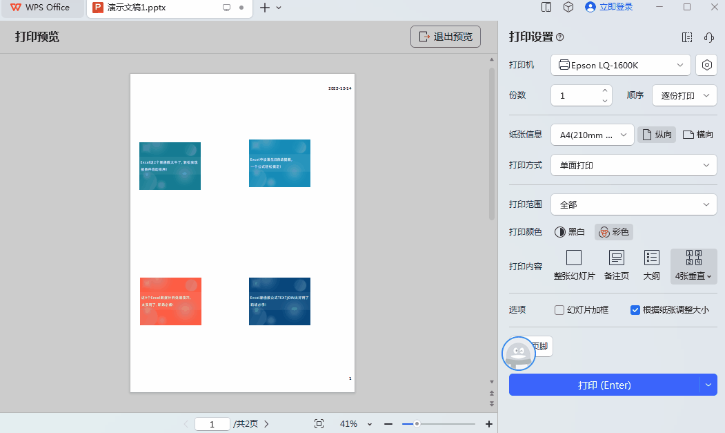Open the A4 paper size dropdown
The height and width of the screenshot is (433, 725).
[592, 134]
